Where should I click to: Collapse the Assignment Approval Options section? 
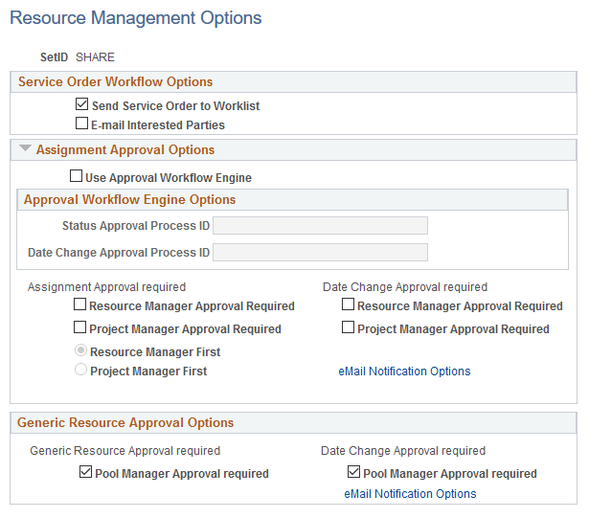coord(24,150)
